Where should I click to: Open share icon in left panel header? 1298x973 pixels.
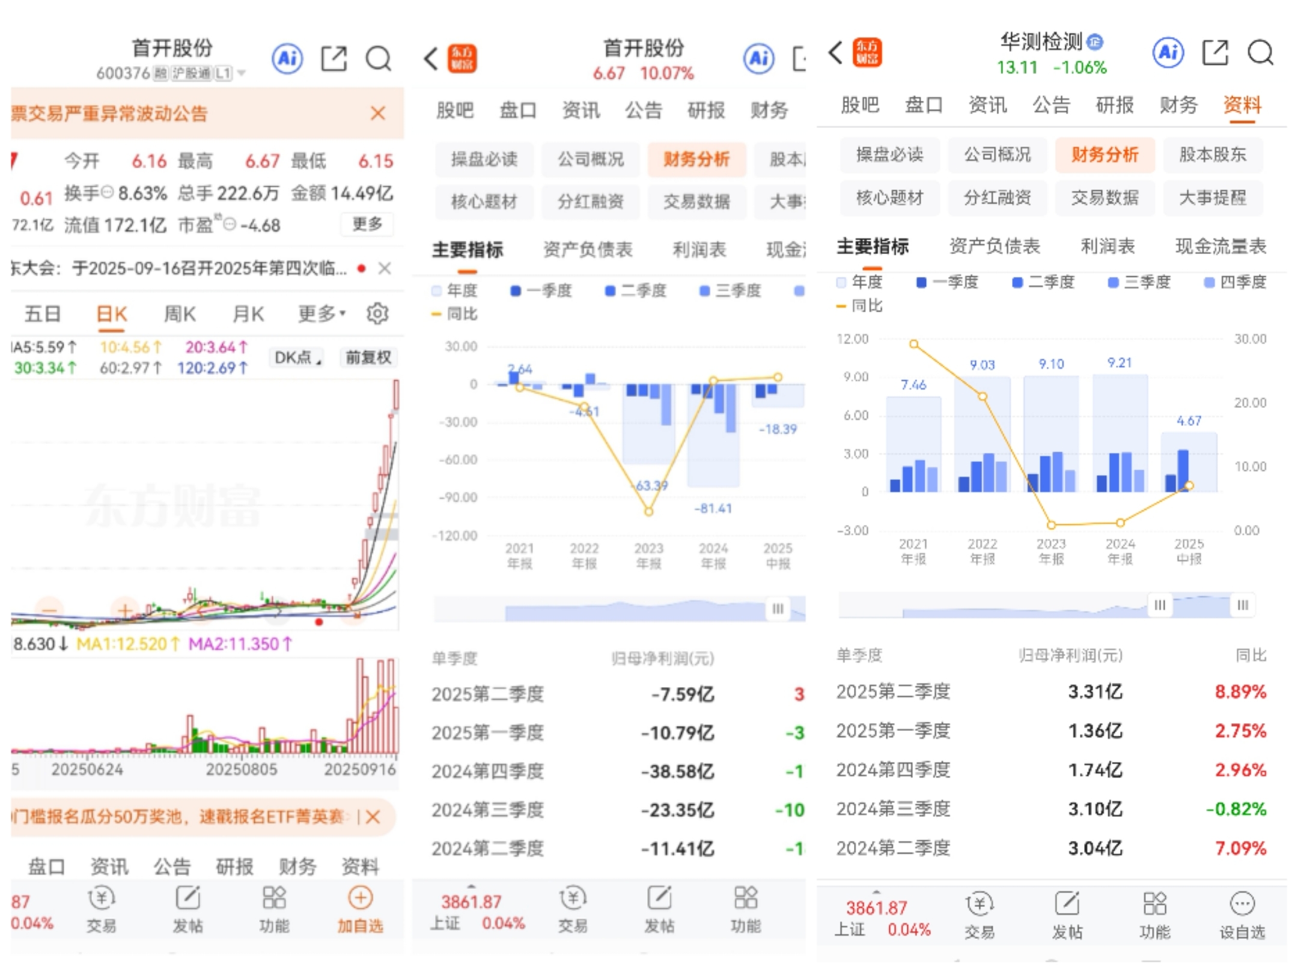334,59
